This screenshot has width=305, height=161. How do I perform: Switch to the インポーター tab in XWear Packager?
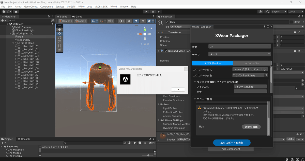252,63
